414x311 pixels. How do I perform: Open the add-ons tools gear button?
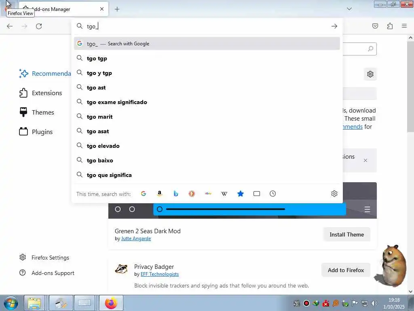coord(370,74)
